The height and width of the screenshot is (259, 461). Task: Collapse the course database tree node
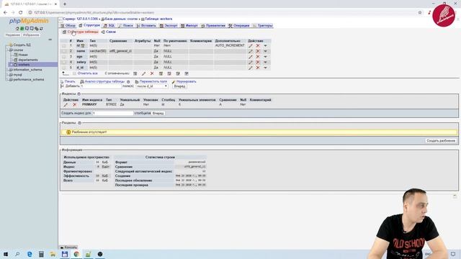7,50
